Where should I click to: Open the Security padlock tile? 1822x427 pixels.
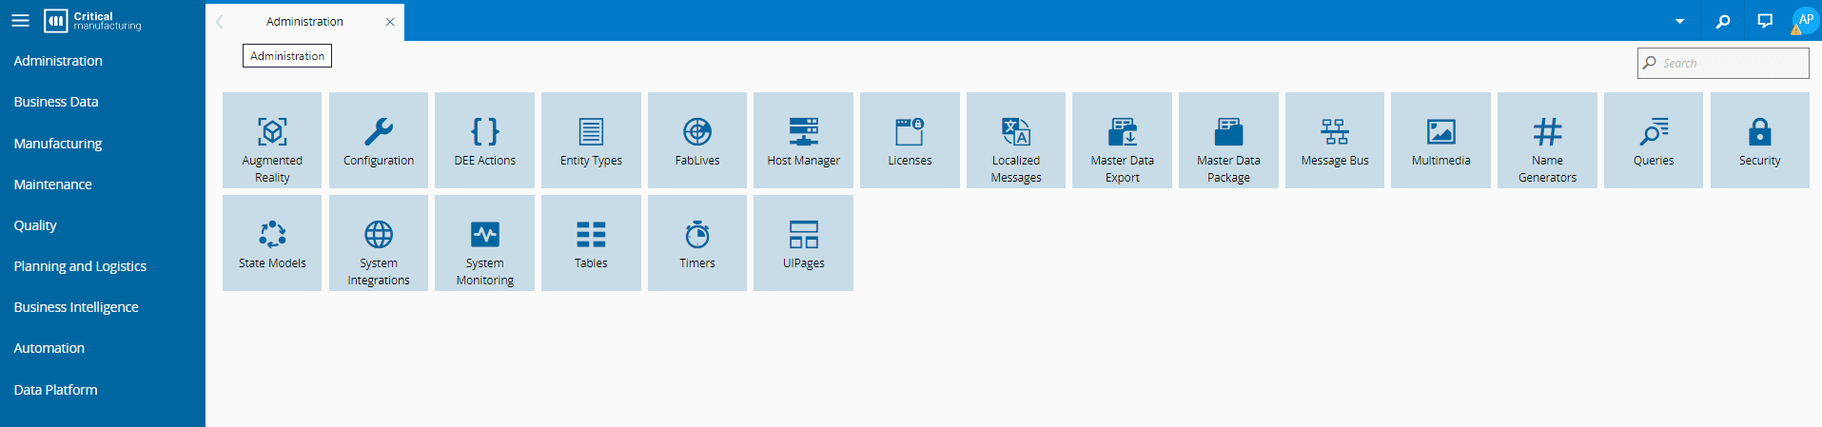(x=1760, y=140)
